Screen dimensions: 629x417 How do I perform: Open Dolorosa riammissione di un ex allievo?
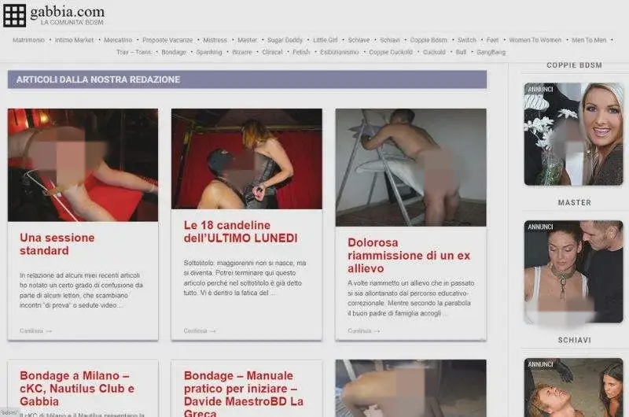click(x=409, y=256)
